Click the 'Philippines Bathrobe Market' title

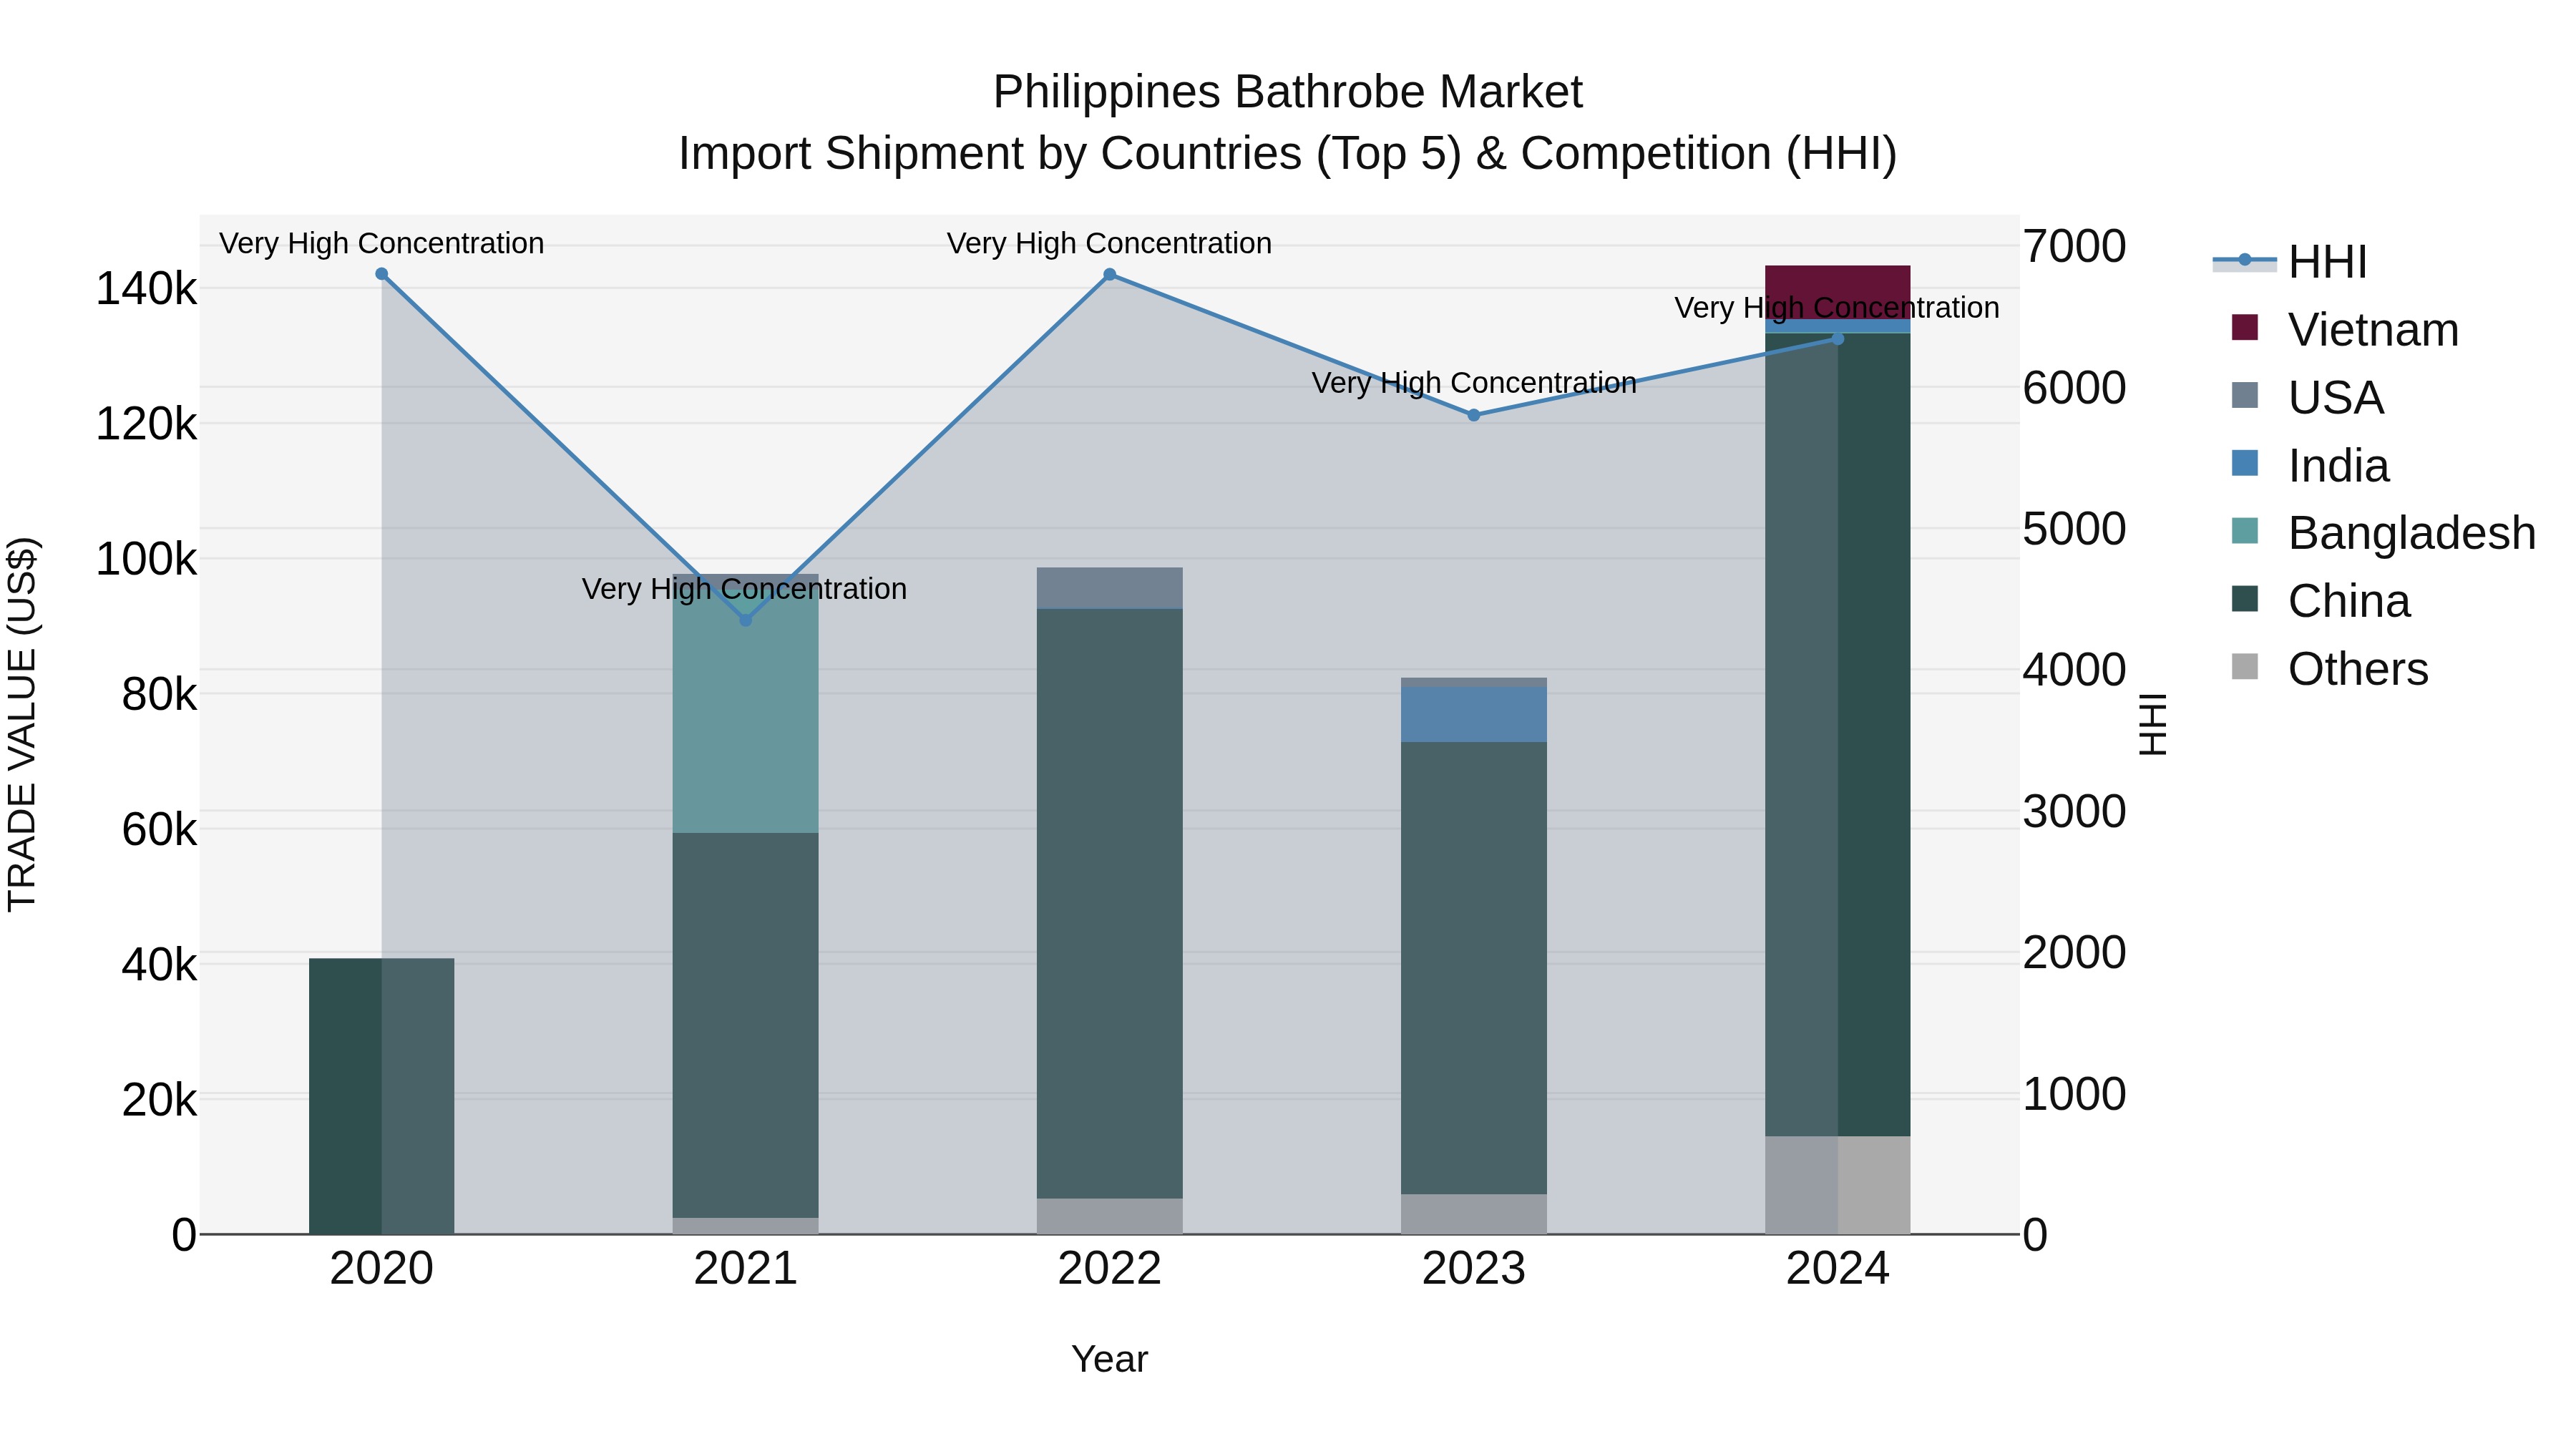(1287, 92)
